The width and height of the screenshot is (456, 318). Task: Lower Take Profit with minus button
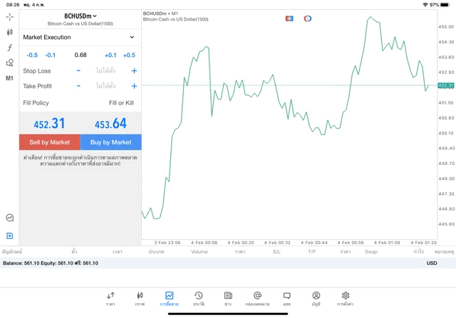click(x=78, y=86)
